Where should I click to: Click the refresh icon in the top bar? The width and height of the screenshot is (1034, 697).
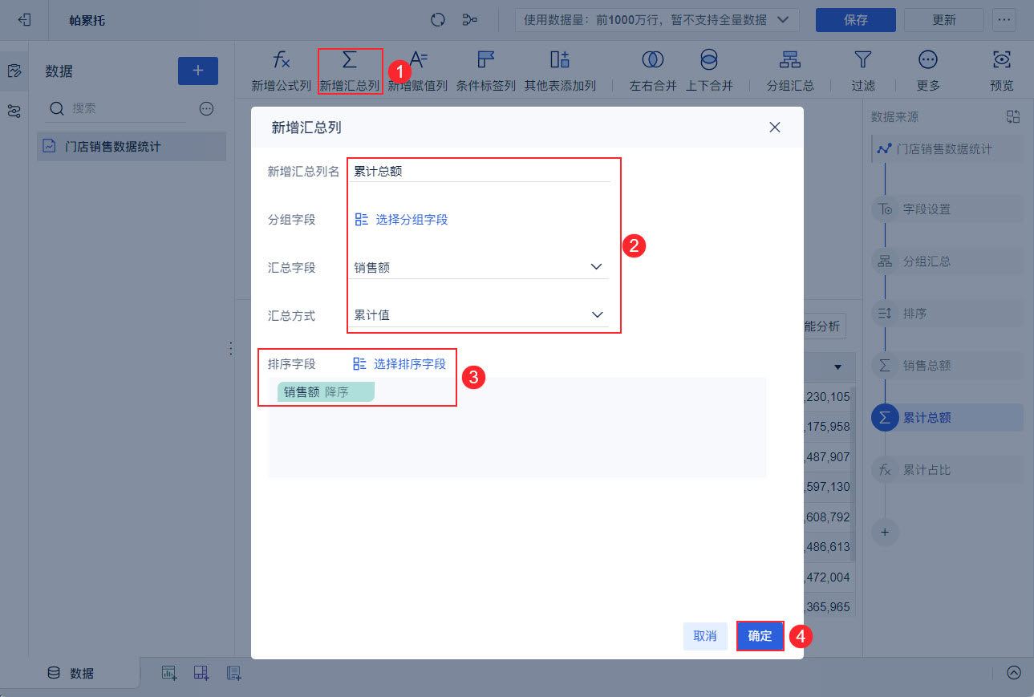[437, 20]
